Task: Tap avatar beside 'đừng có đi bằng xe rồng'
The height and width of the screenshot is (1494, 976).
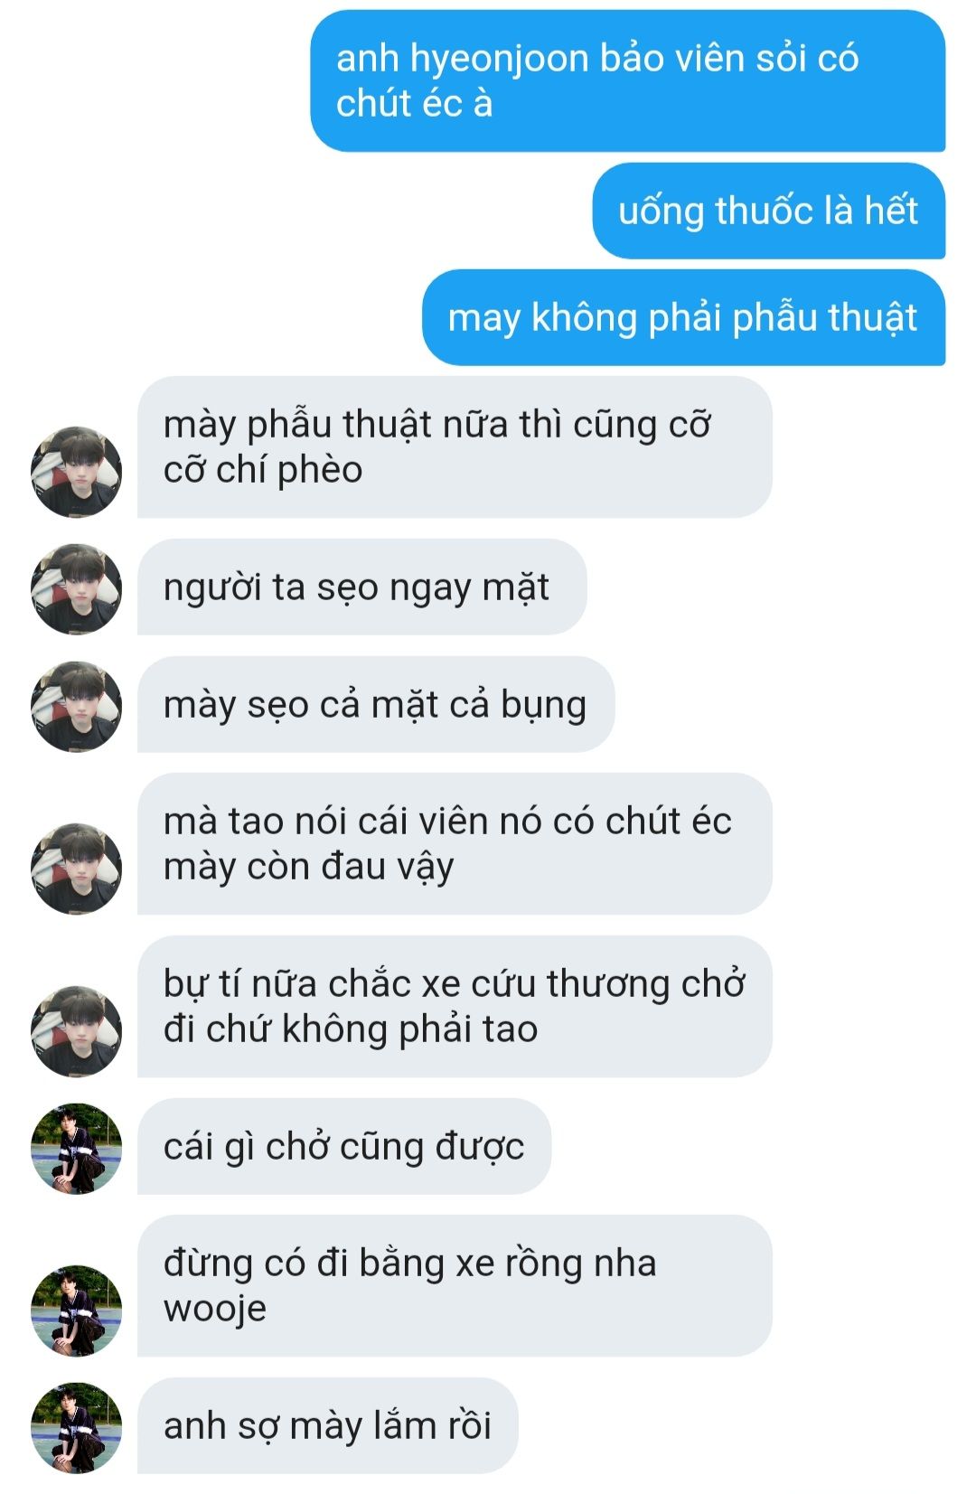Action: [76, 1310]
